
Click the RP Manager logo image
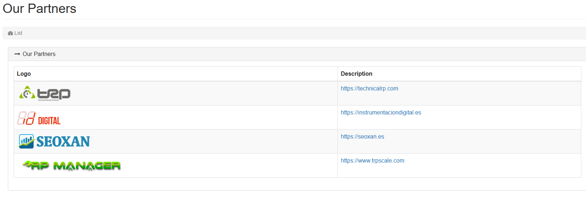(71, 165)
